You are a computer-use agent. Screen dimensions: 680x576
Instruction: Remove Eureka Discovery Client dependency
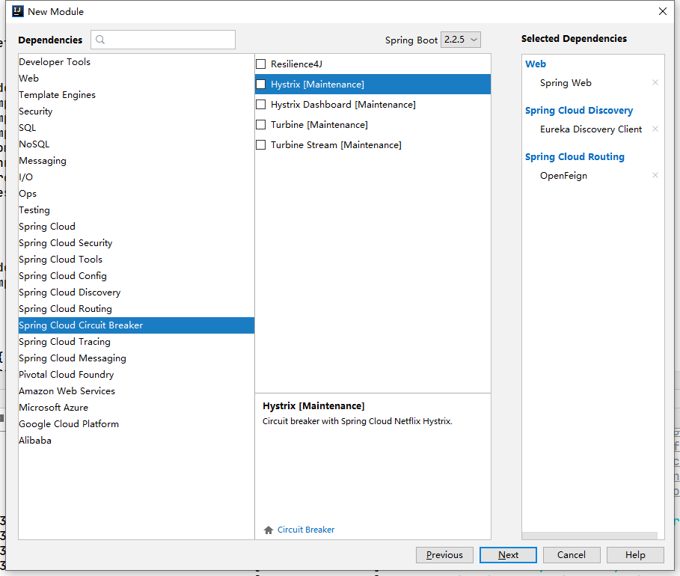(655, 129)
